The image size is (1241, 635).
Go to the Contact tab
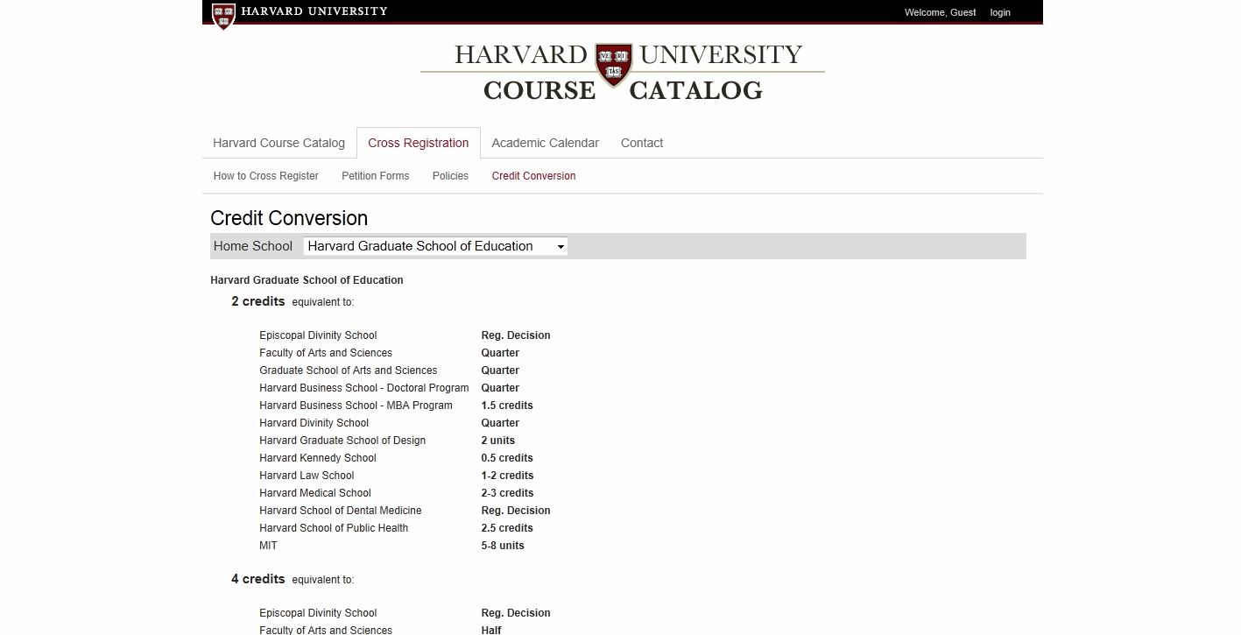tap(642, 143)
